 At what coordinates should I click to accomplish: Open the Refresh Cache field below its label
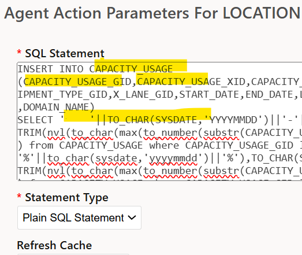(x=73, y=254)
